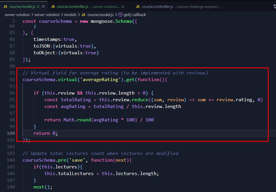The image size is (276, 192).
Task: Click 'next();' on line 108
Action: 43,187
